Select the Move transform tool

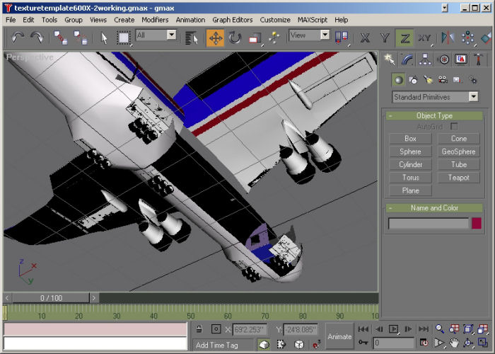click(x=216, y=38)
